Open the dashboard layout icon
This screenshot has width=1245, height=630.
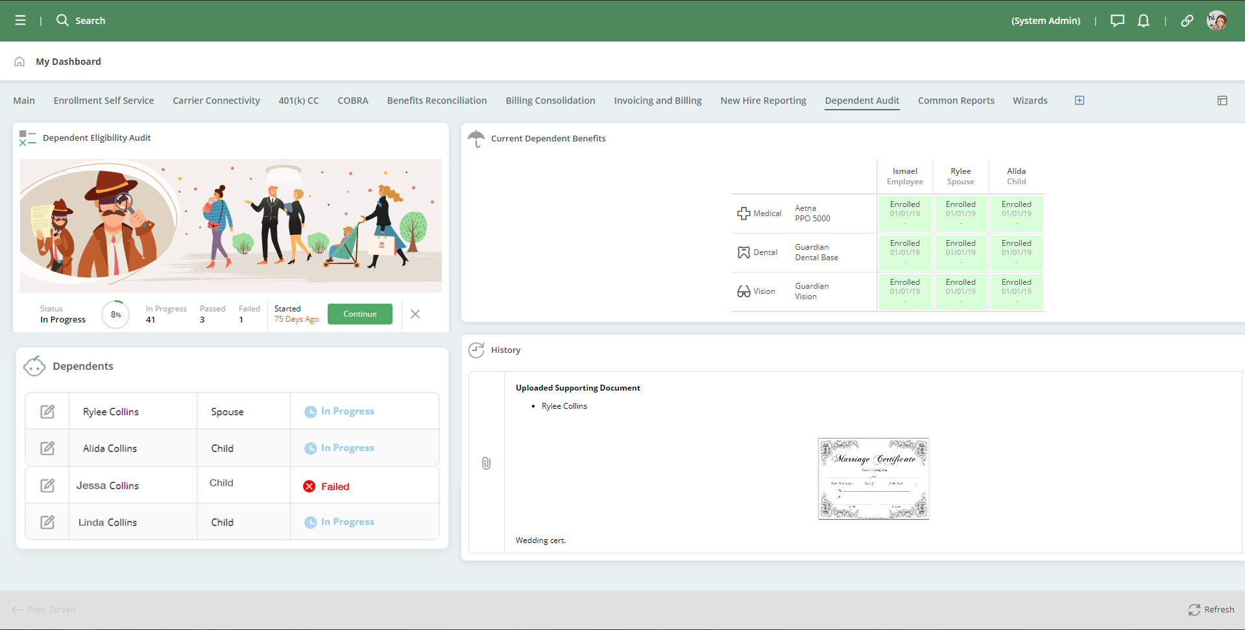(x=1222, y=101)
